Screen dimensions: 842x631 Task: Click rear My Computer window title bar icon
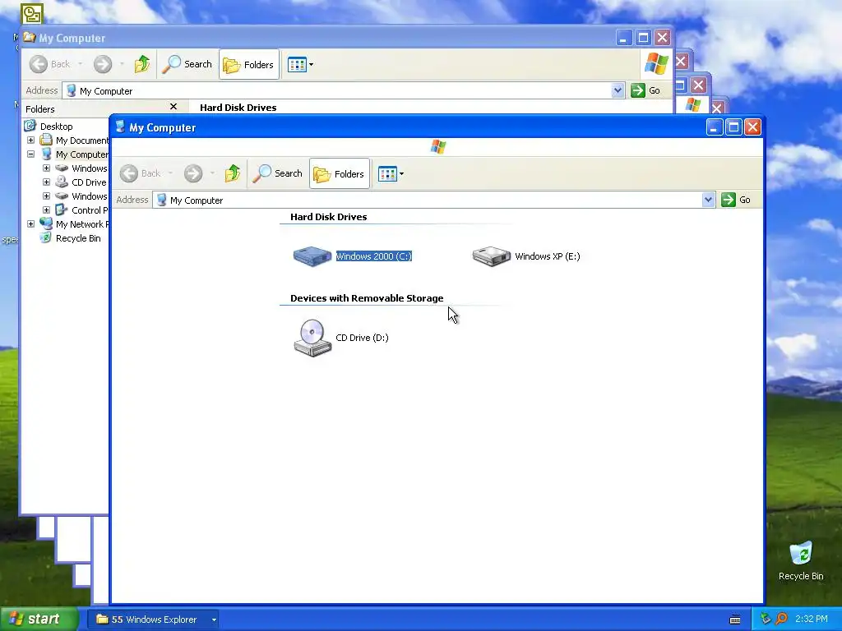tap(30, 38)
